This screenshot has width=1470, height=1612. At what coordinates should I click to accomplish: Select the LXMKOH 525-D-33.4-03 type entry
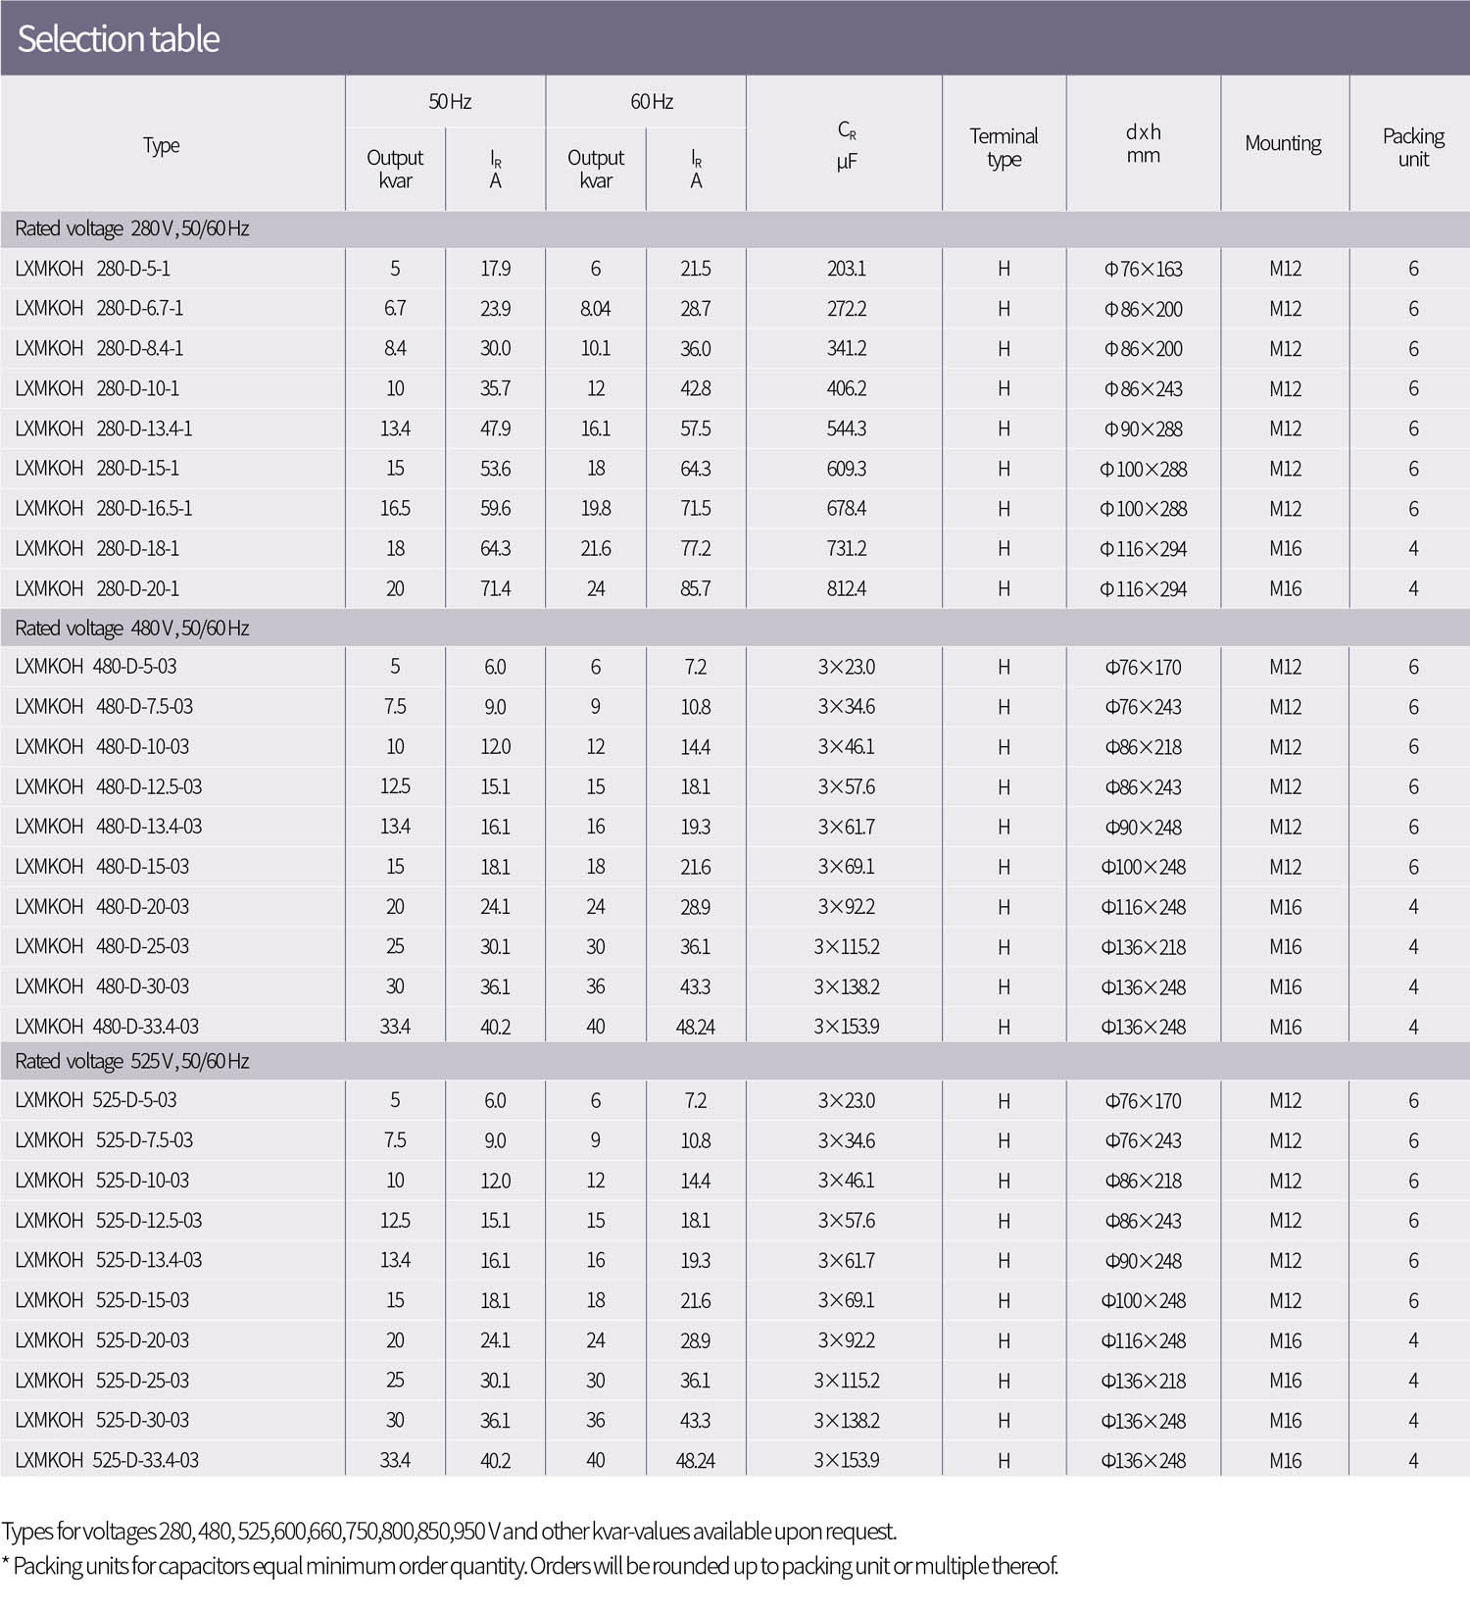pyautogui.click(x=107, y=1460)
